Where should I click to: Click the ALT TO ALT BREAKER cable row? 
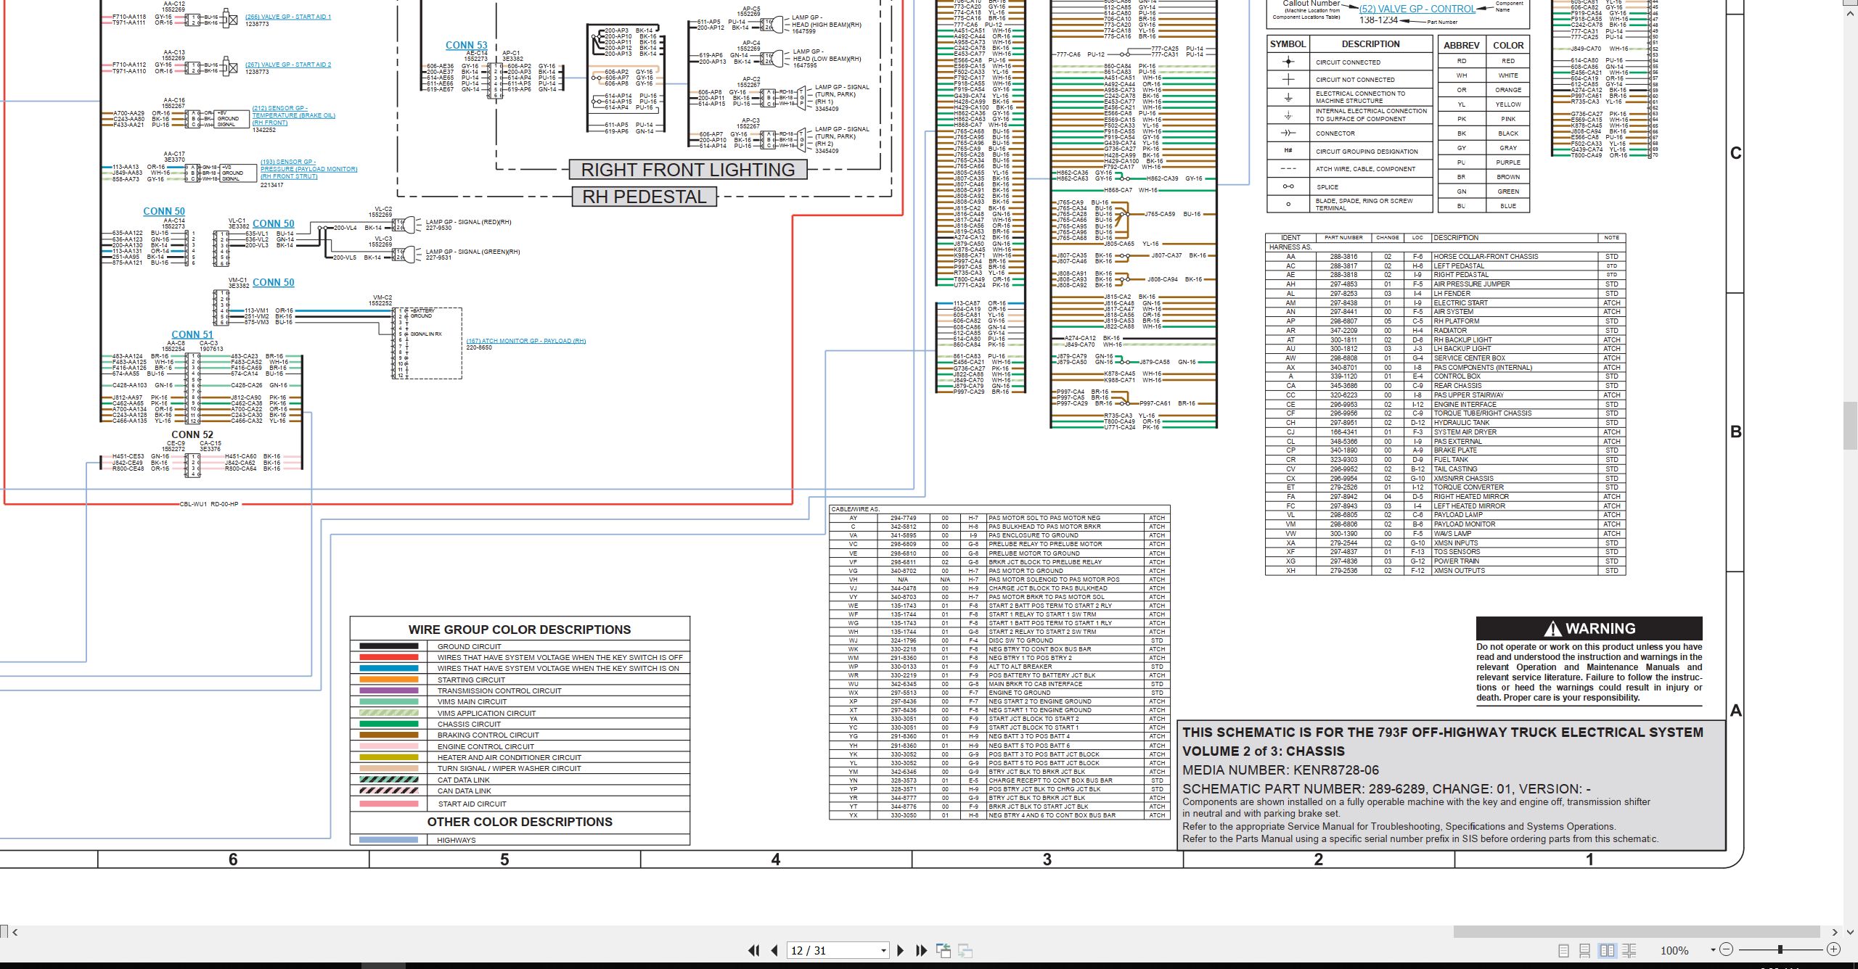point(999,667)
